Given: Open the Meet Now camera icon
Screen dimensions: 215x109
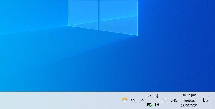Looking at the screenshot, I should tap(149, 96).
